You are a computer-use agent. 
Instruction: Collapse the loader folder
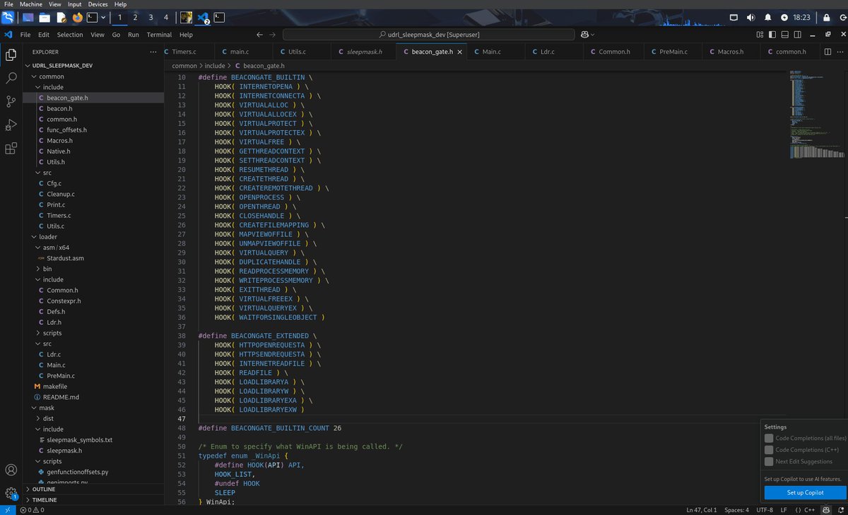pyautogui.click(x=93, y=237)
